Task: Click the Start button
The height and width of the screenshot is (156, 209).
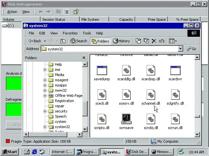Action: pos(9,152)
